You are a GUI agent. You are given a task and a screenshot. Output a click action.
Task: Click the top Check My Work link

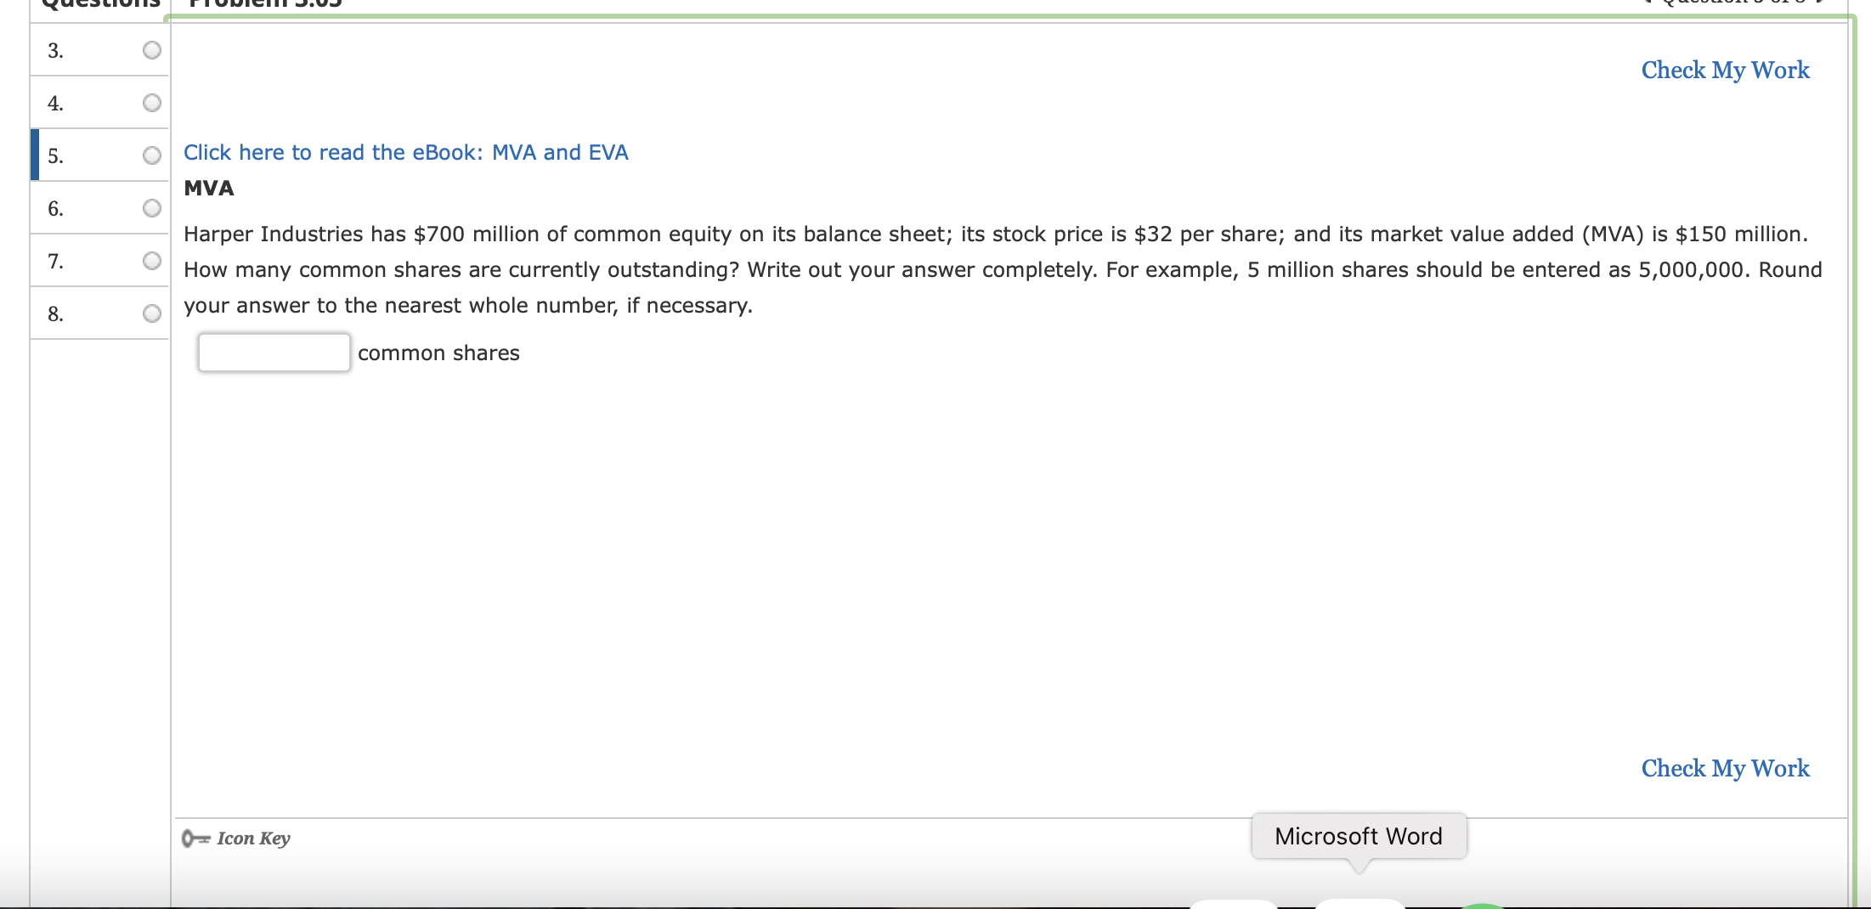(1725, 71)
